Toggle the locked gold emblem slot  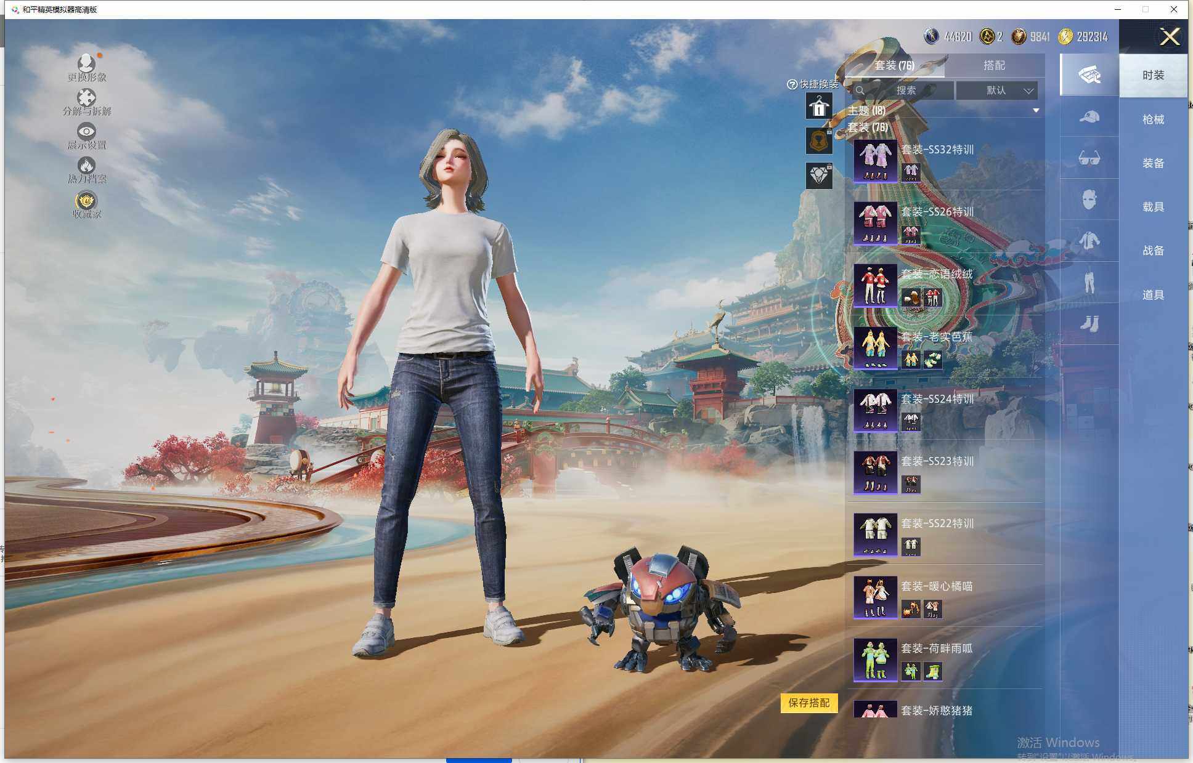[819, 141]
